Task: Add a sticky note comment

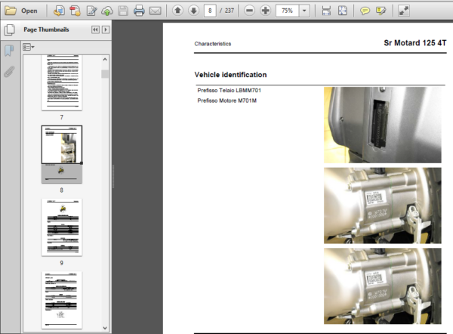Action: tap(365, 11)
